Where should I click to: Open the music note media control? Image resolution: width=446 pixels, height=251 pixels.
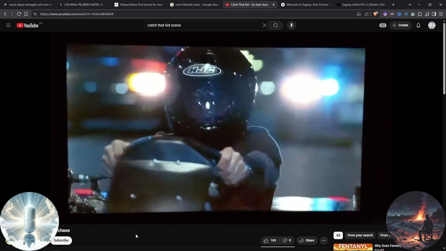coord(427,14)
